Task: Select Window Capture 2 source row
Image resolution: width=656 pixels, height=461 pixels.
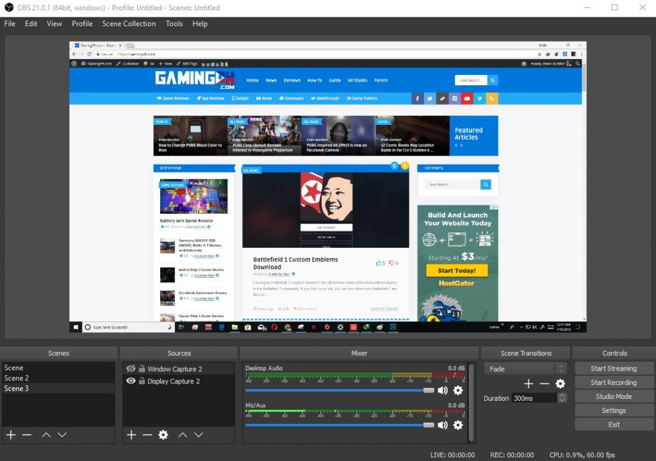Action: 179,369
